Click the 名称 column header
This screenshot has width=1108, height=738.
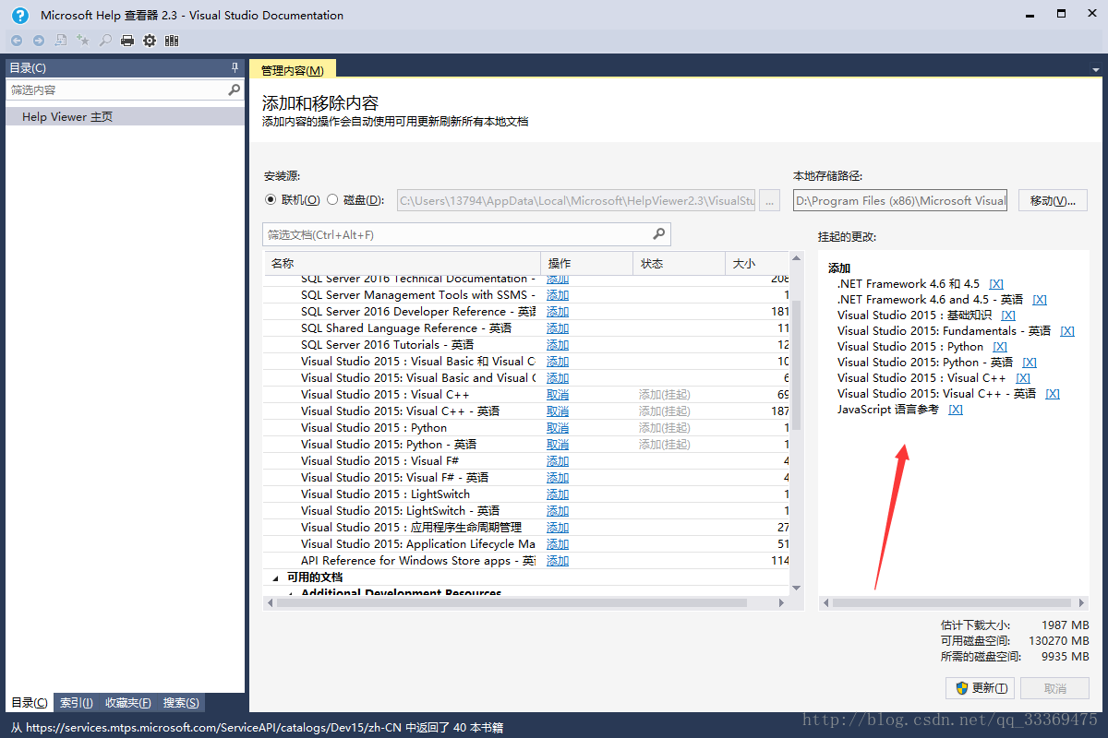click(x=403, y=263)
